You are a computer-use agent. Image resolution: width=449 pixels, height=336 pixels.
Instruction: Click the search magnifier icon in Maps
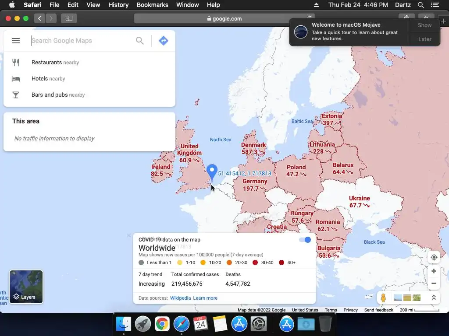(x=140, y=41)
